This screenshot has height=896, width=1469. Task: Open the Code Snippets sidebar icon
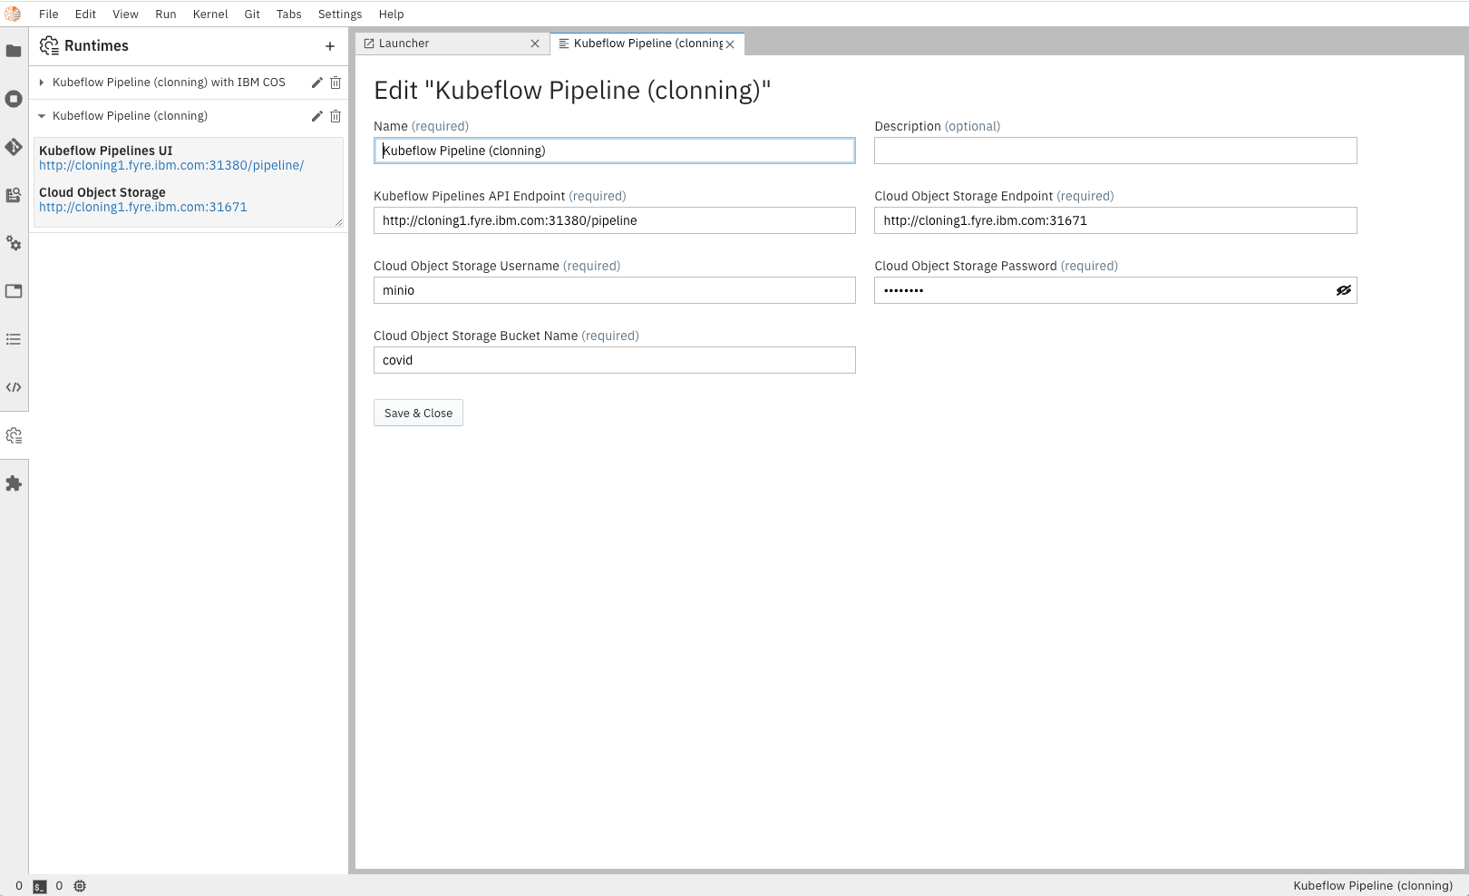coord(14,387)
